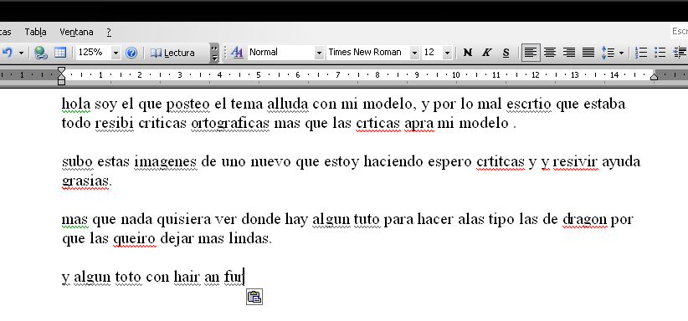Click the hanging indent marker on ruler
Image resolution: width=688 pixels, height=321 pixels.
[61, 77]
